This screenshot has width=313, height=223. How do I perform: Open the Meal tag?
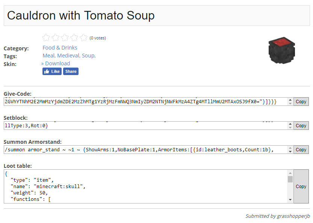click(49, 56)
